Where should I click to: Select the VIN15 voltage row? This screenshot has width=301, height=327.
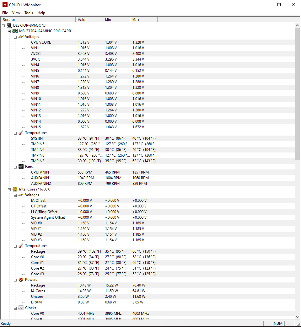(x=163, y=127)
